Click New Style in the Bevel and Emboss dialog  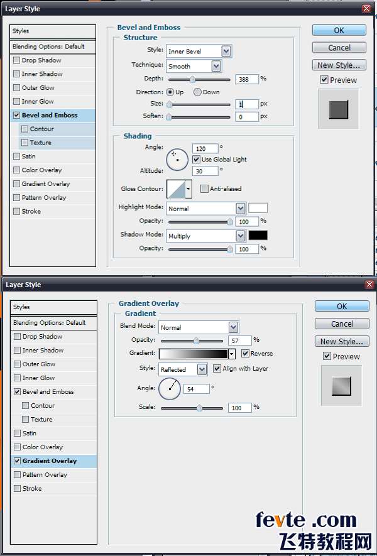click(339, 65)
